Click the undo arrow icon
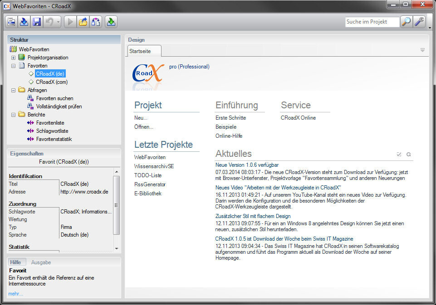The image size is (436, 305). [49, 22]
